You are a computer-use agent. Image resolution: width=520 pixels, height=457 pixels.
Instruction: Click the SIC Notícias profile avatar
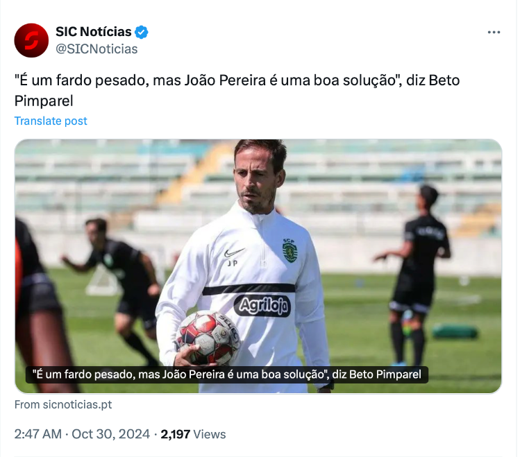[x=31, y=40]
